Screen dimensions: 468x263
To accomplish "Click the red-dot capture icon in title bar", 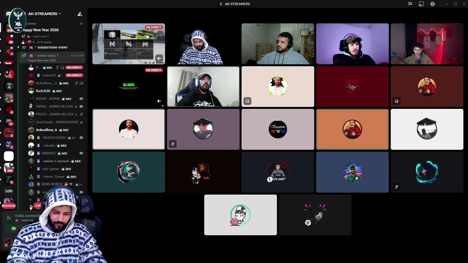I will point(422,4).
